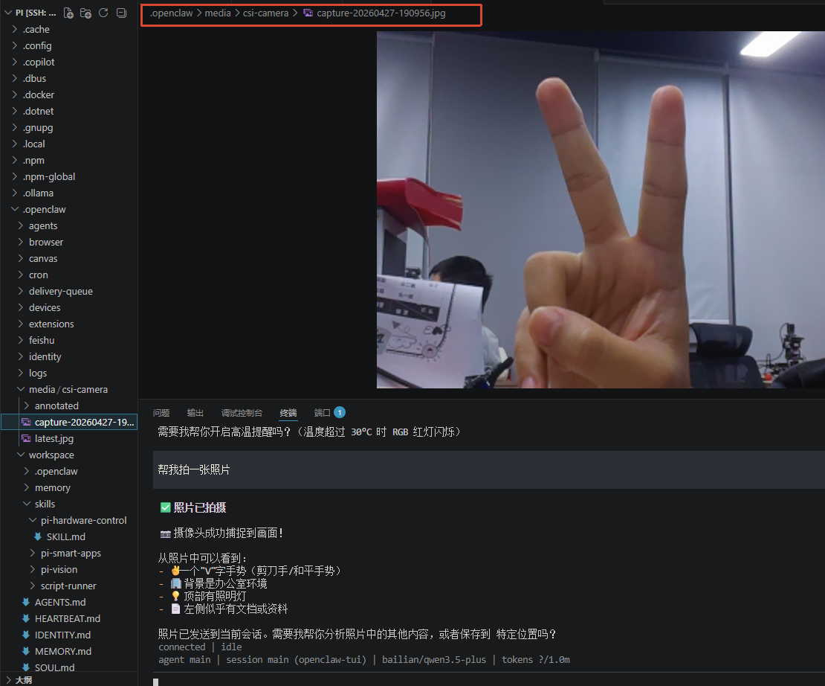The width and height of the screenshot is (825, 686).
Task: Collapse all folders in explorer
Action: coord(122,13)
